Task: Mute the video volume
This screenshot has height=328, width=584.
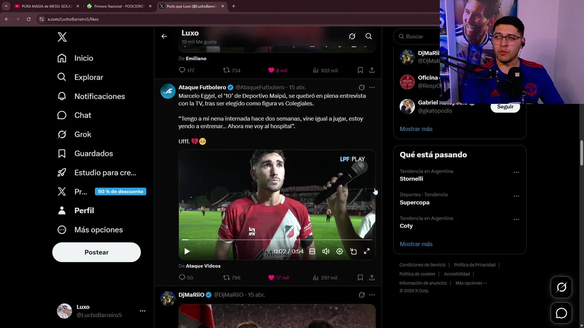Action: pyautogui.click(x=326, y=251)
